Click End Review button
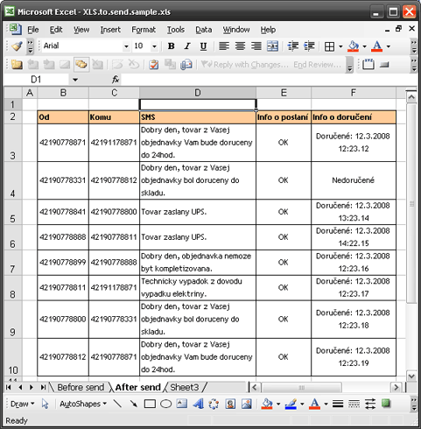The height and width of the screenshot is (429, 421). (317, 65)
